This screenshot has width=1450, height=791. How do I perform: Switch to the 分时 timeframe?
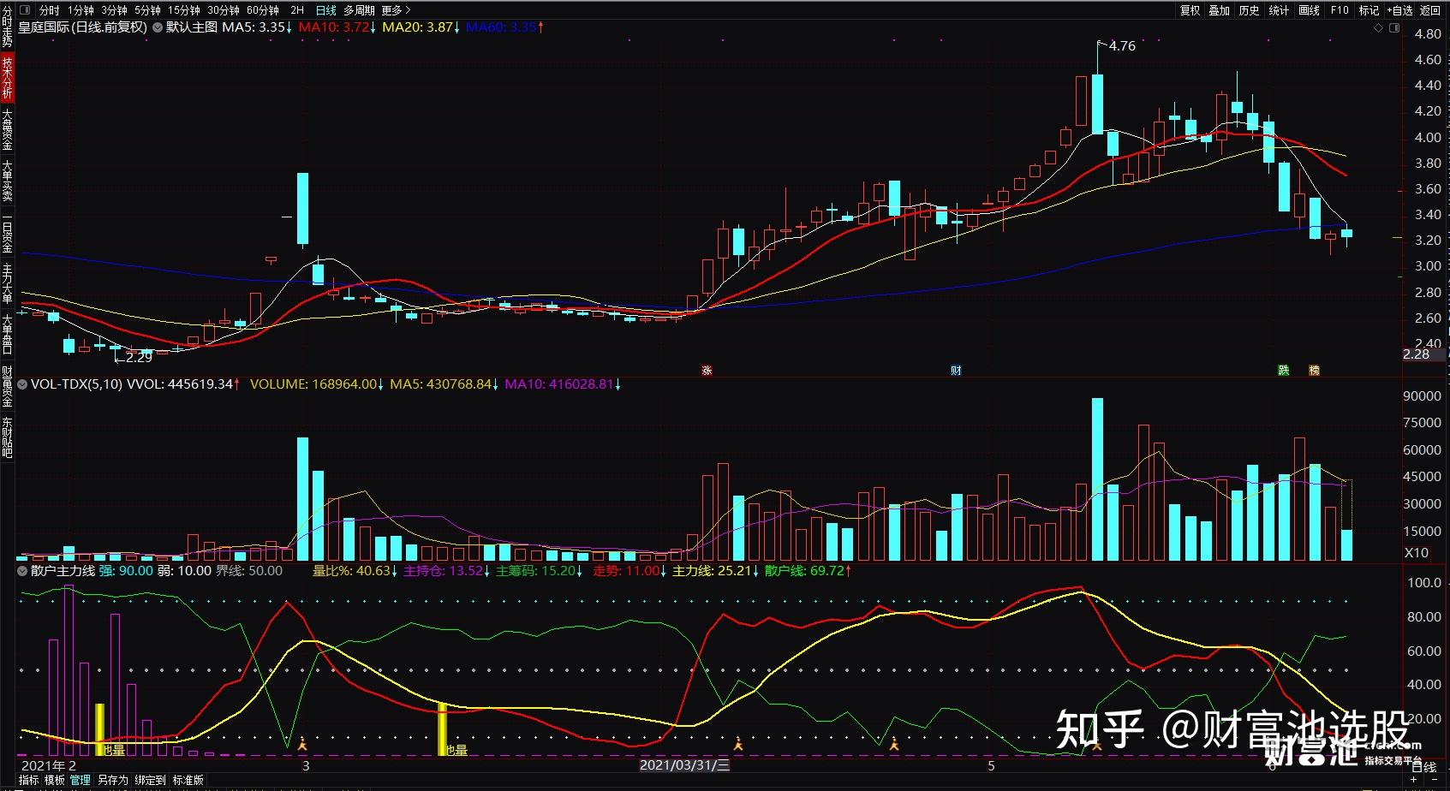(50, 10)
